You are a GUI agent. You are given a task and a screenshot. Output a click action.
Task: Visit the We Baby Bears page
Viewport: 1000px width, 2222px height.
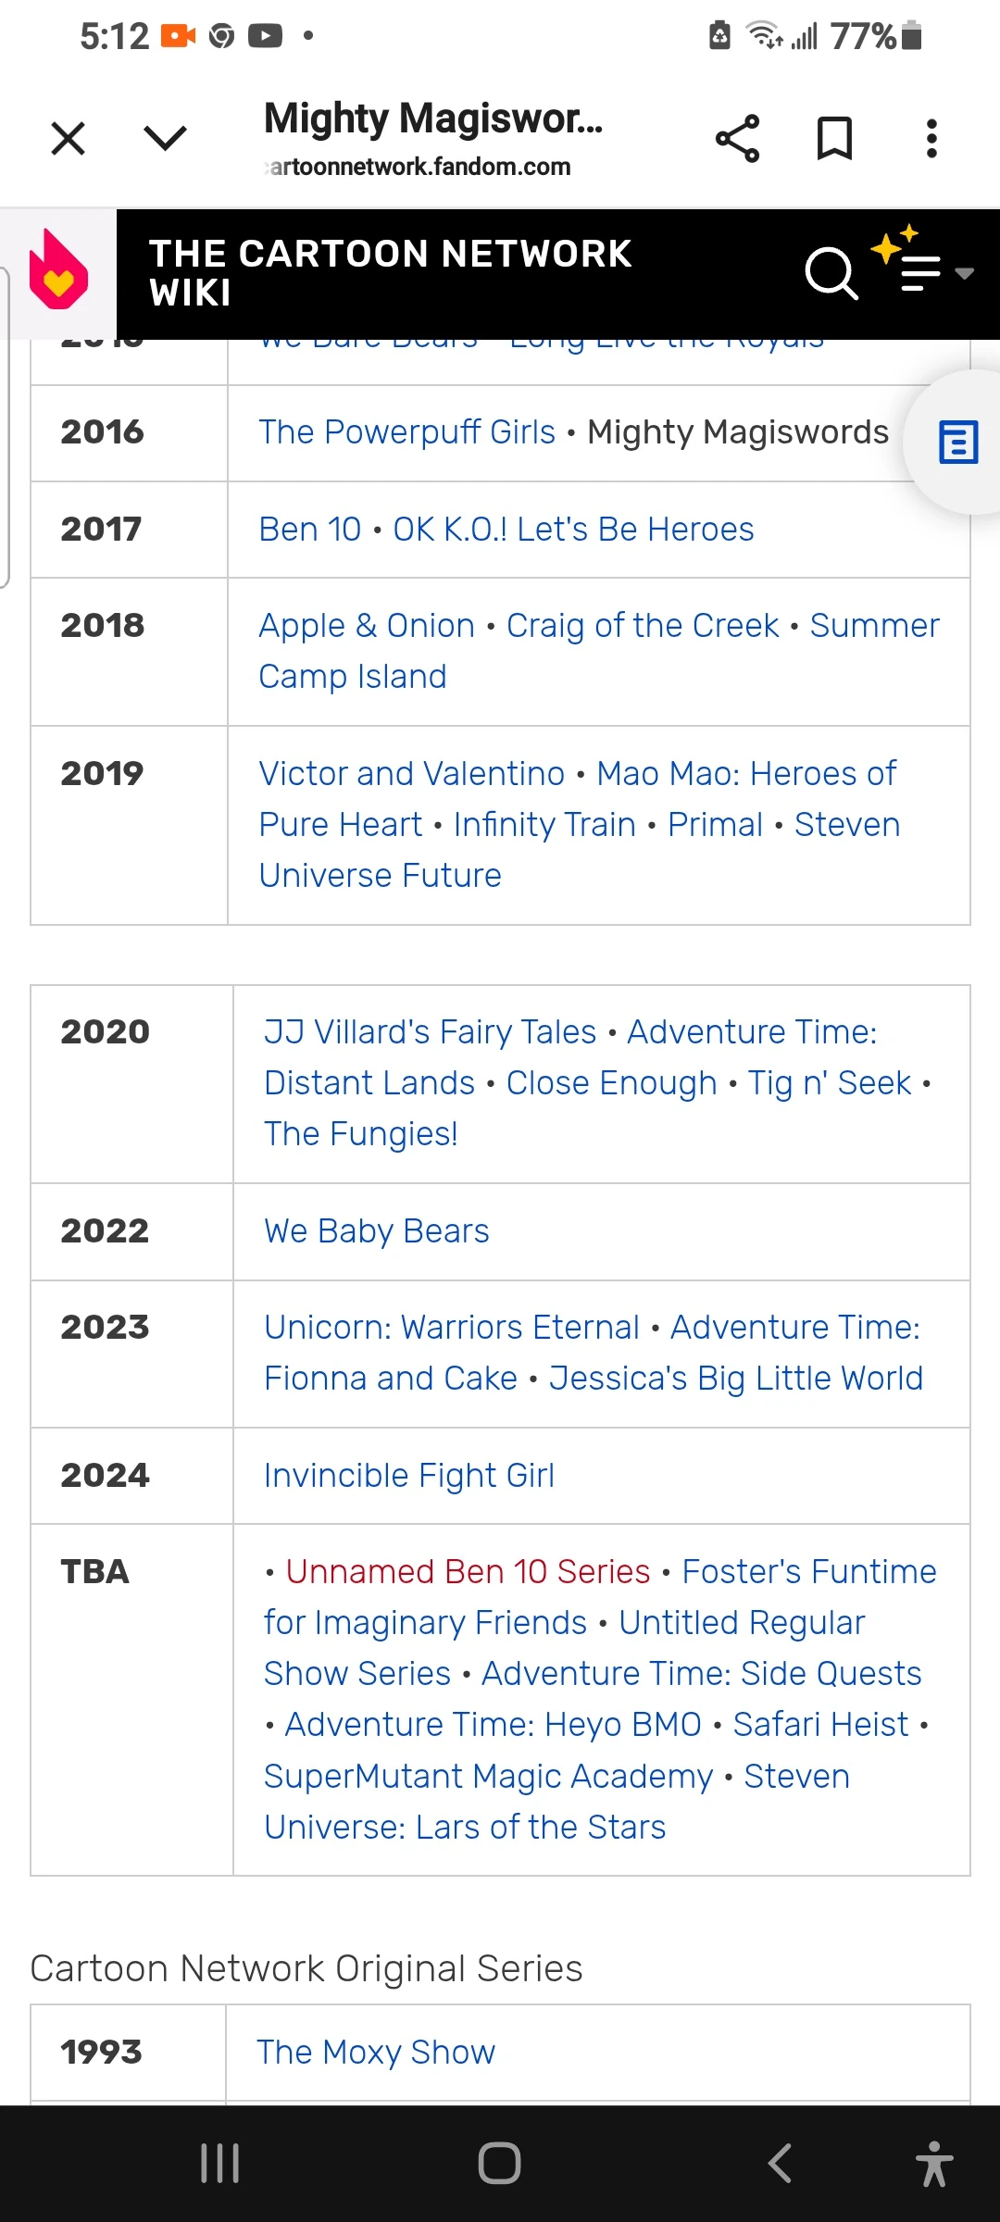[376, 1231]
